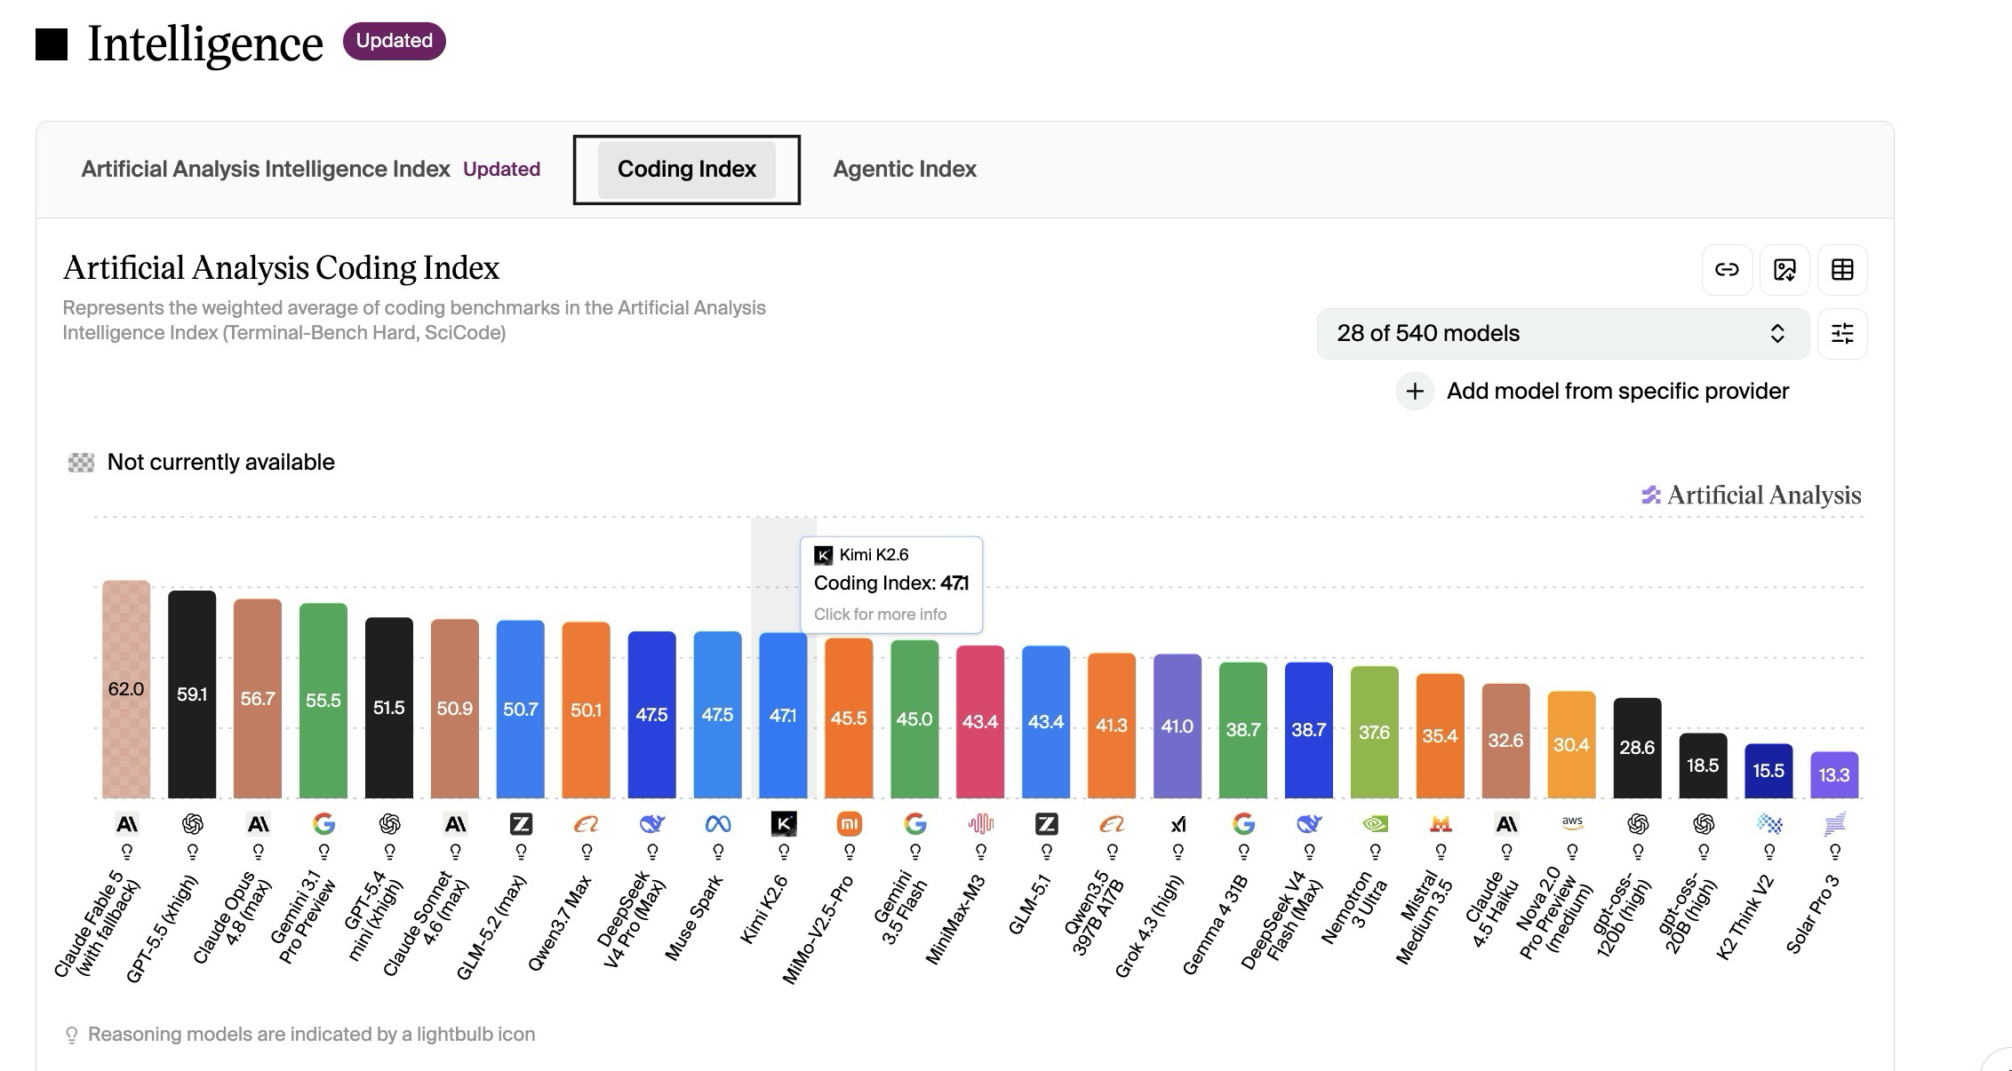Select the MiMo-V2.5-Pro bar at 45.5
2012x1071 pixels.
(x=849, y=718)
